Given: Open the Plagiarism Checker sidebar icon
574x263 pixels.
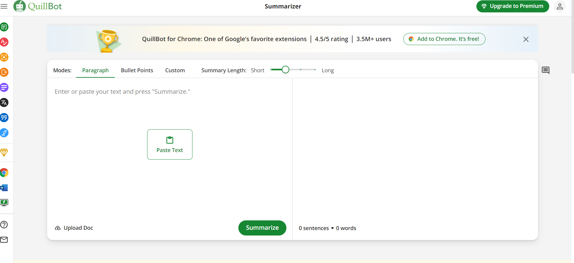Looking at the screenshot, I should tap(4, 72).
